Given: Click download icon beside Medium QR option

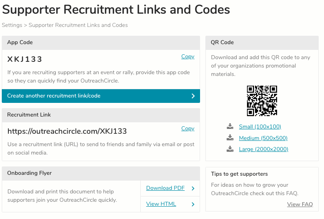Looking at the screenshot, I should tap(230, 138).
